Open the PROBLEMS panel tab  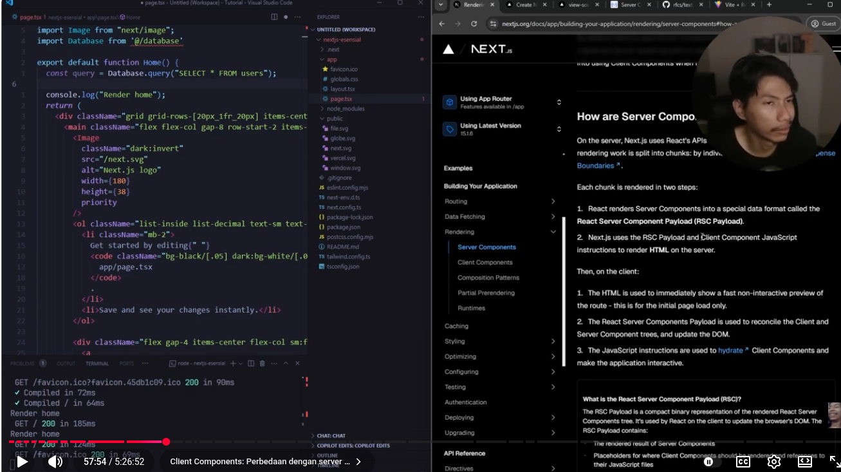(x=28, y=364)
